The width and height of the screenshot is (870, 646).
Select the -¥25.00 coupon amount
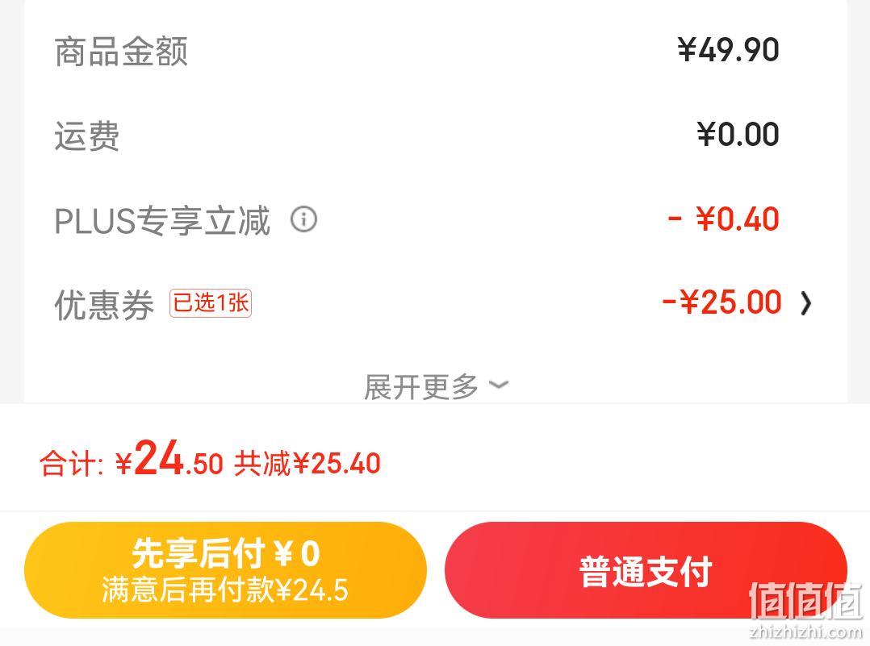click(722, 302)
